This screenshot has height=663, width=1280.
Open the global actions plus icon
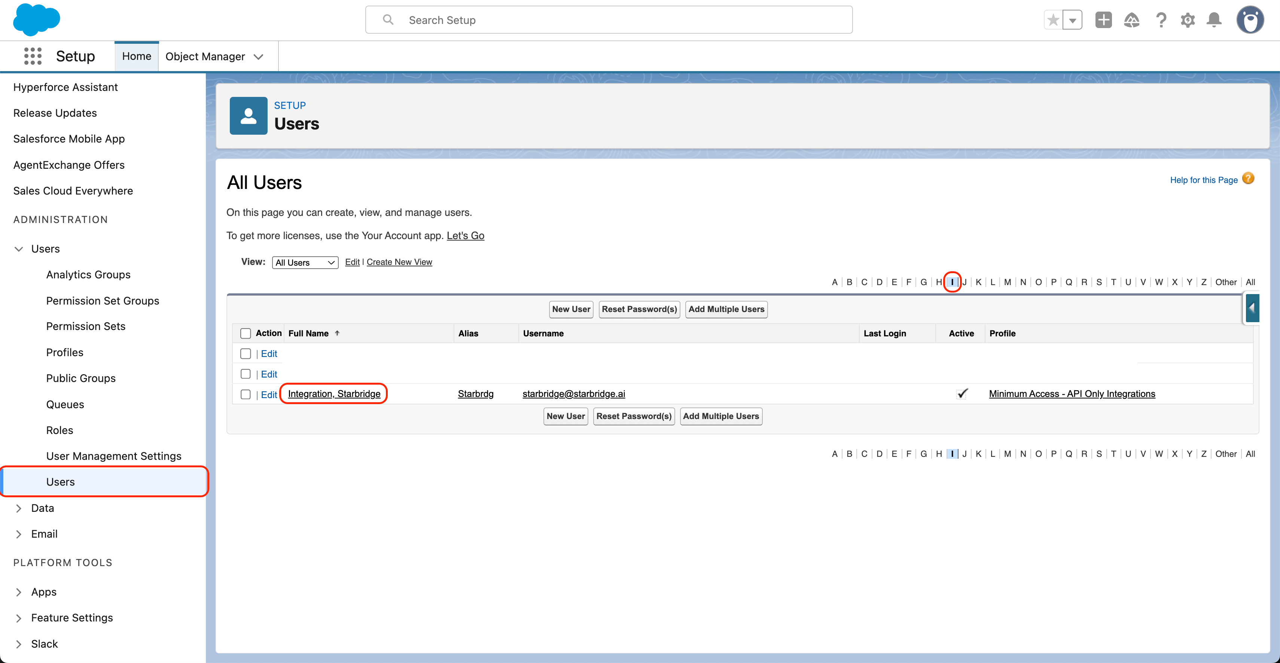pos(1104,20)
